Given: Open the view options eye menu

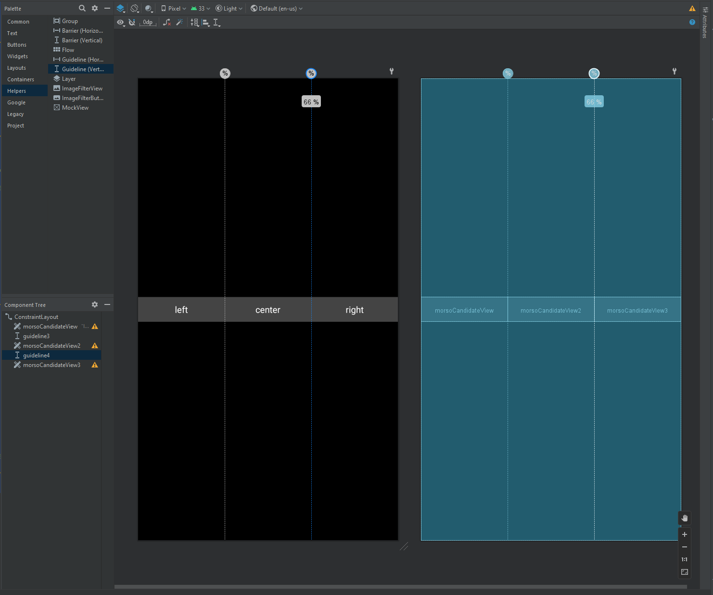Looking at the screenshot, I should point(121,22).
